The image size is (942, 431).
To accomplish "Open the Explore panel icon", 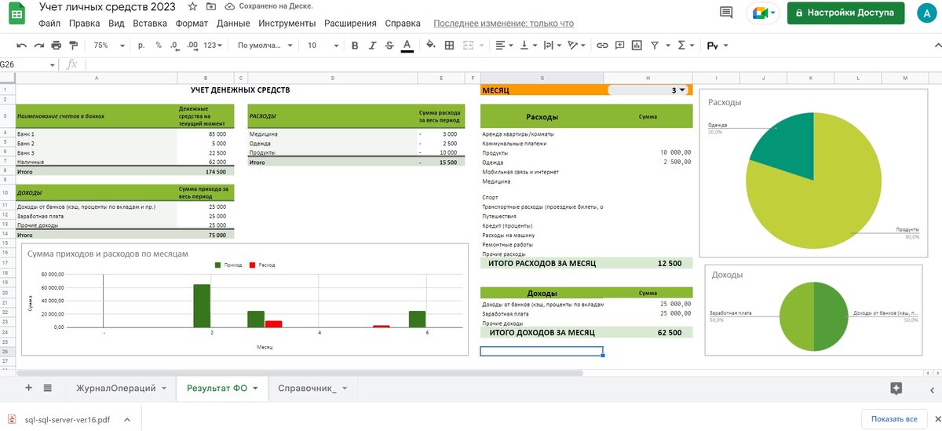I will pyautogui.click(x=896, y=388).
